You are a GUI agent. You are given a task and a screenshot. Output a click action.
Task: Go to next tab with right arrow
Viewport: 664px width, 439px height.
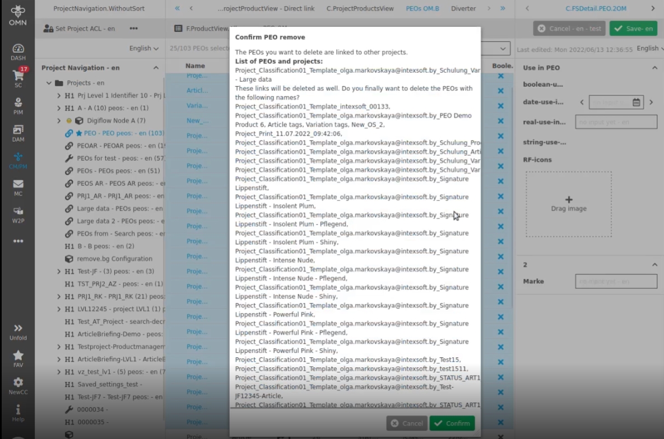pos(489,8)
